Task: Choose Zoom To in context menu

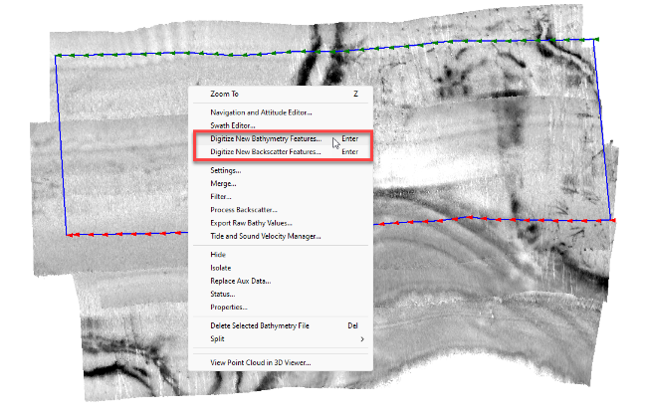Action: 281,95
